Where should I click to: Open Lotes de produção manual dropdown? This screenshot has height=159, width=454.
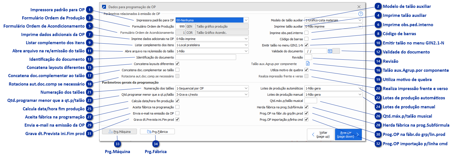pyautogui.click(x=360, y=95)
